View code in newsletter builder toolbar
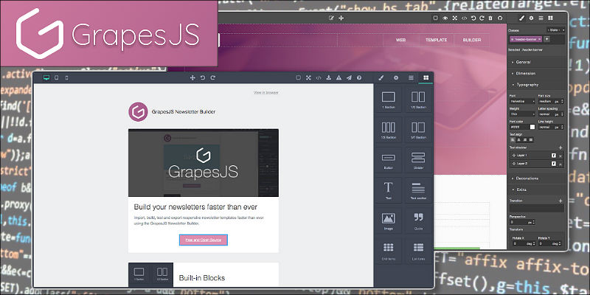 tap(319, 77)
